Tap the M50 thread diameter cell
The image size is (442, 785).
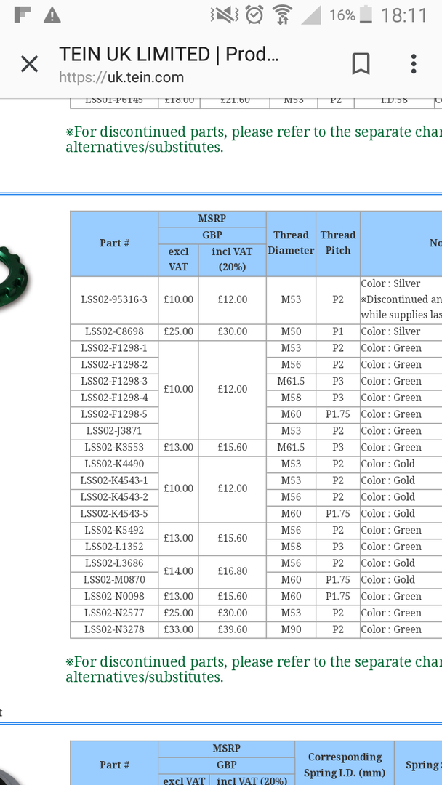pos(291,332)
